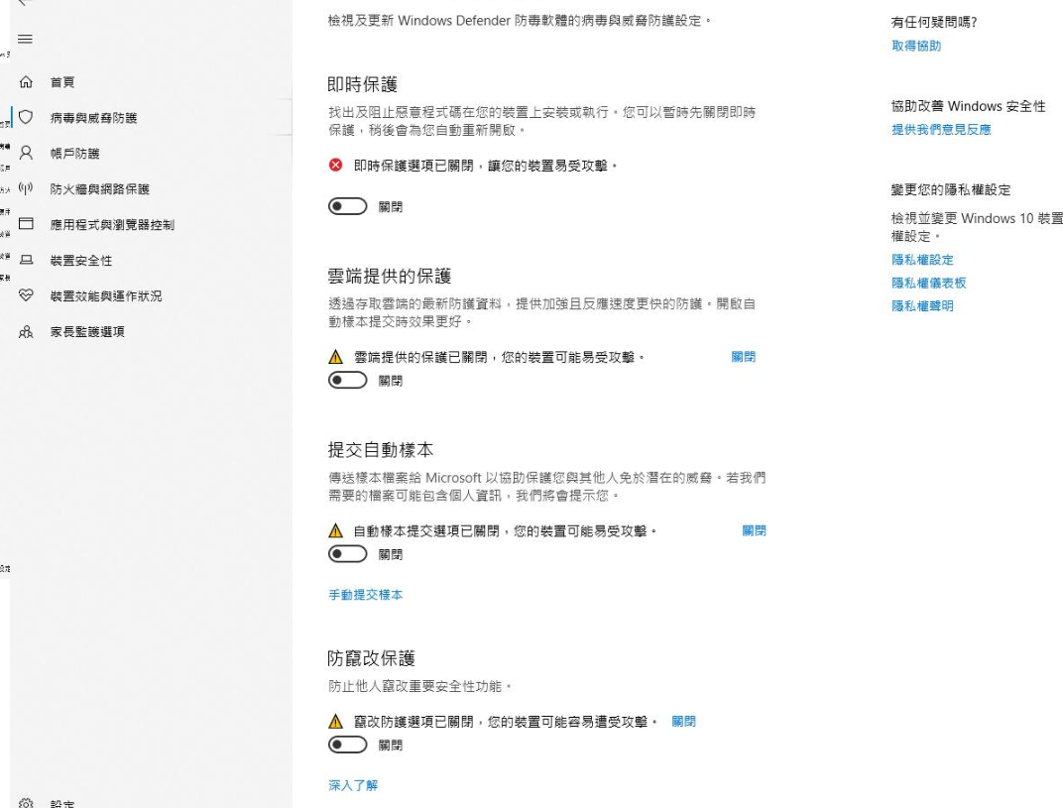The image size is (1063, 808).
Task: Click the 手動提交樣本 link
Action: tap(365, 595)
